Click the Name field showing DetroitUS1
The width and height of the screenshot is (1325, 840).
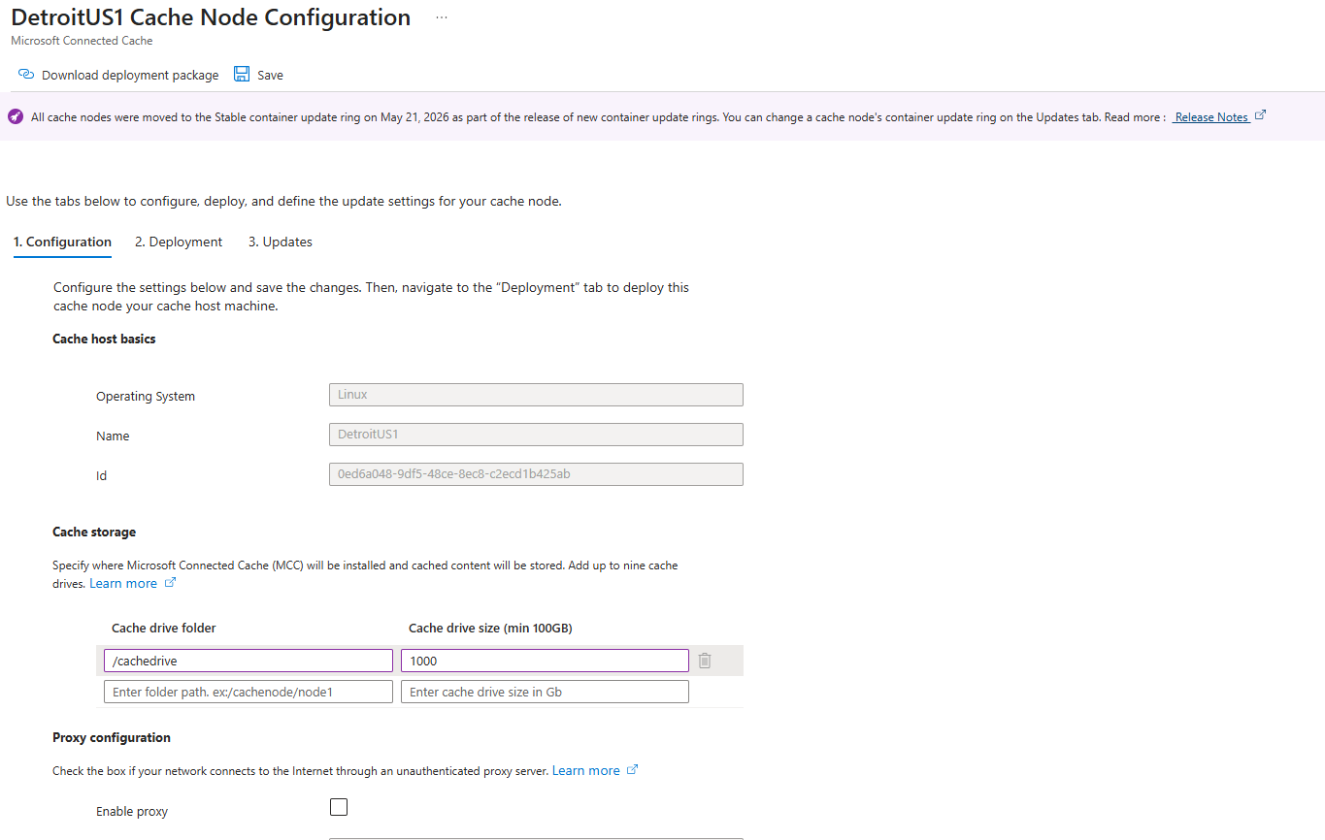coord(536,435)
